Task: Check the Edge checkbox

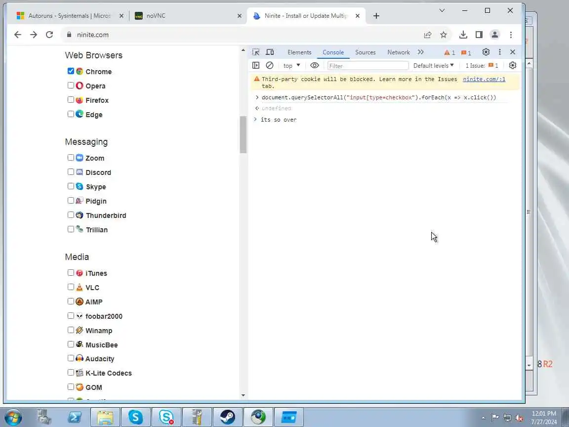Action: pos(71,114)
